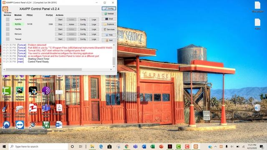Open Camtasia desktop shortcut
This screenshot has width=267, height=150.
[x=7, y=91]
